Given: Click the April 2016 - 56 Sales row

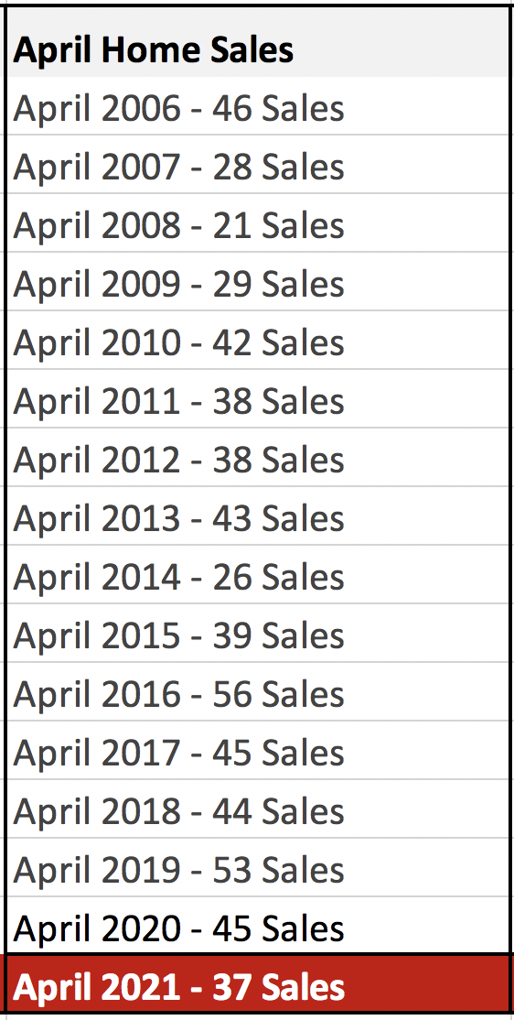Looking at the screenshot, I should click(257, 691).
